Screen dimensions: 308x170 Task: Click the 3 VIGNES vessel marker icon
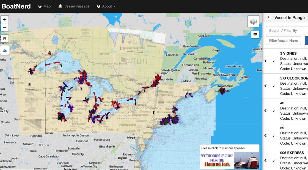tap(274, 61)
